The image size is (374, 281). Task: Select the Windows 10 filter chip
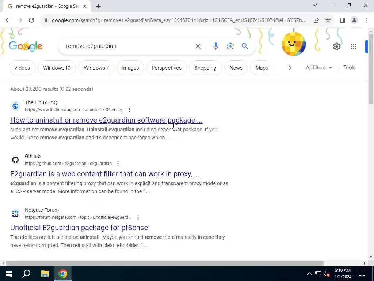pos(57,68)
